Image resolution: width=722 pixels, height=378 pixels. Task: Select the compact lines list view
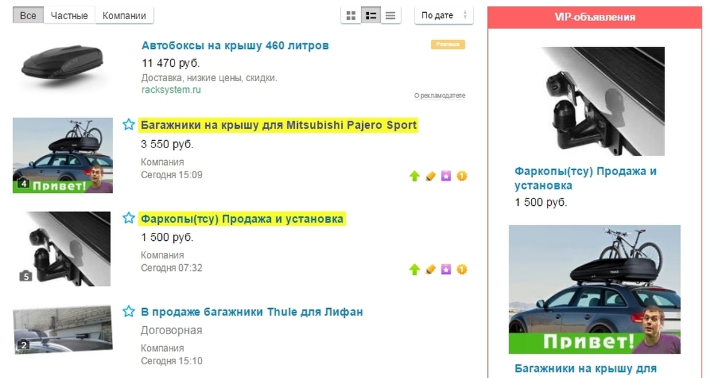click(x=391, y=16)
